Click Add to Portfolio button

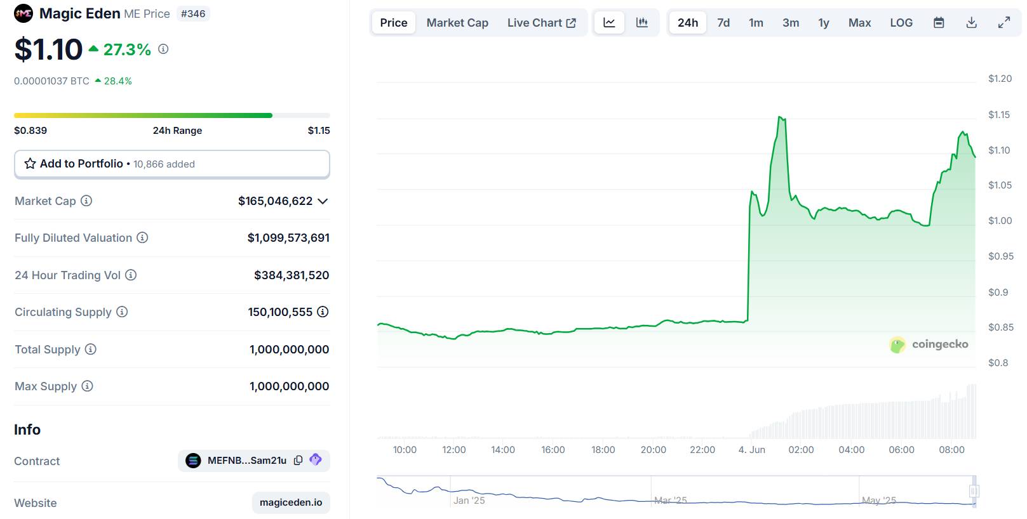pos(172,164)
